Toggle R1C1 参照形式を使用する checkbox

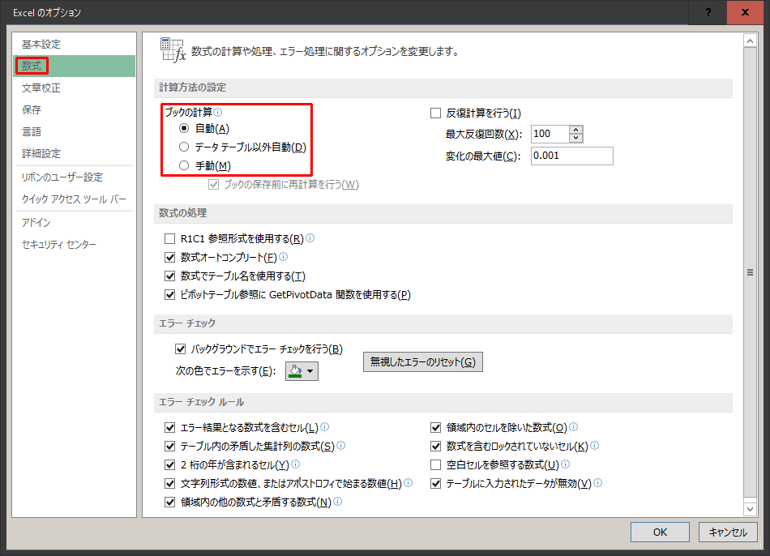coord(170,239)
